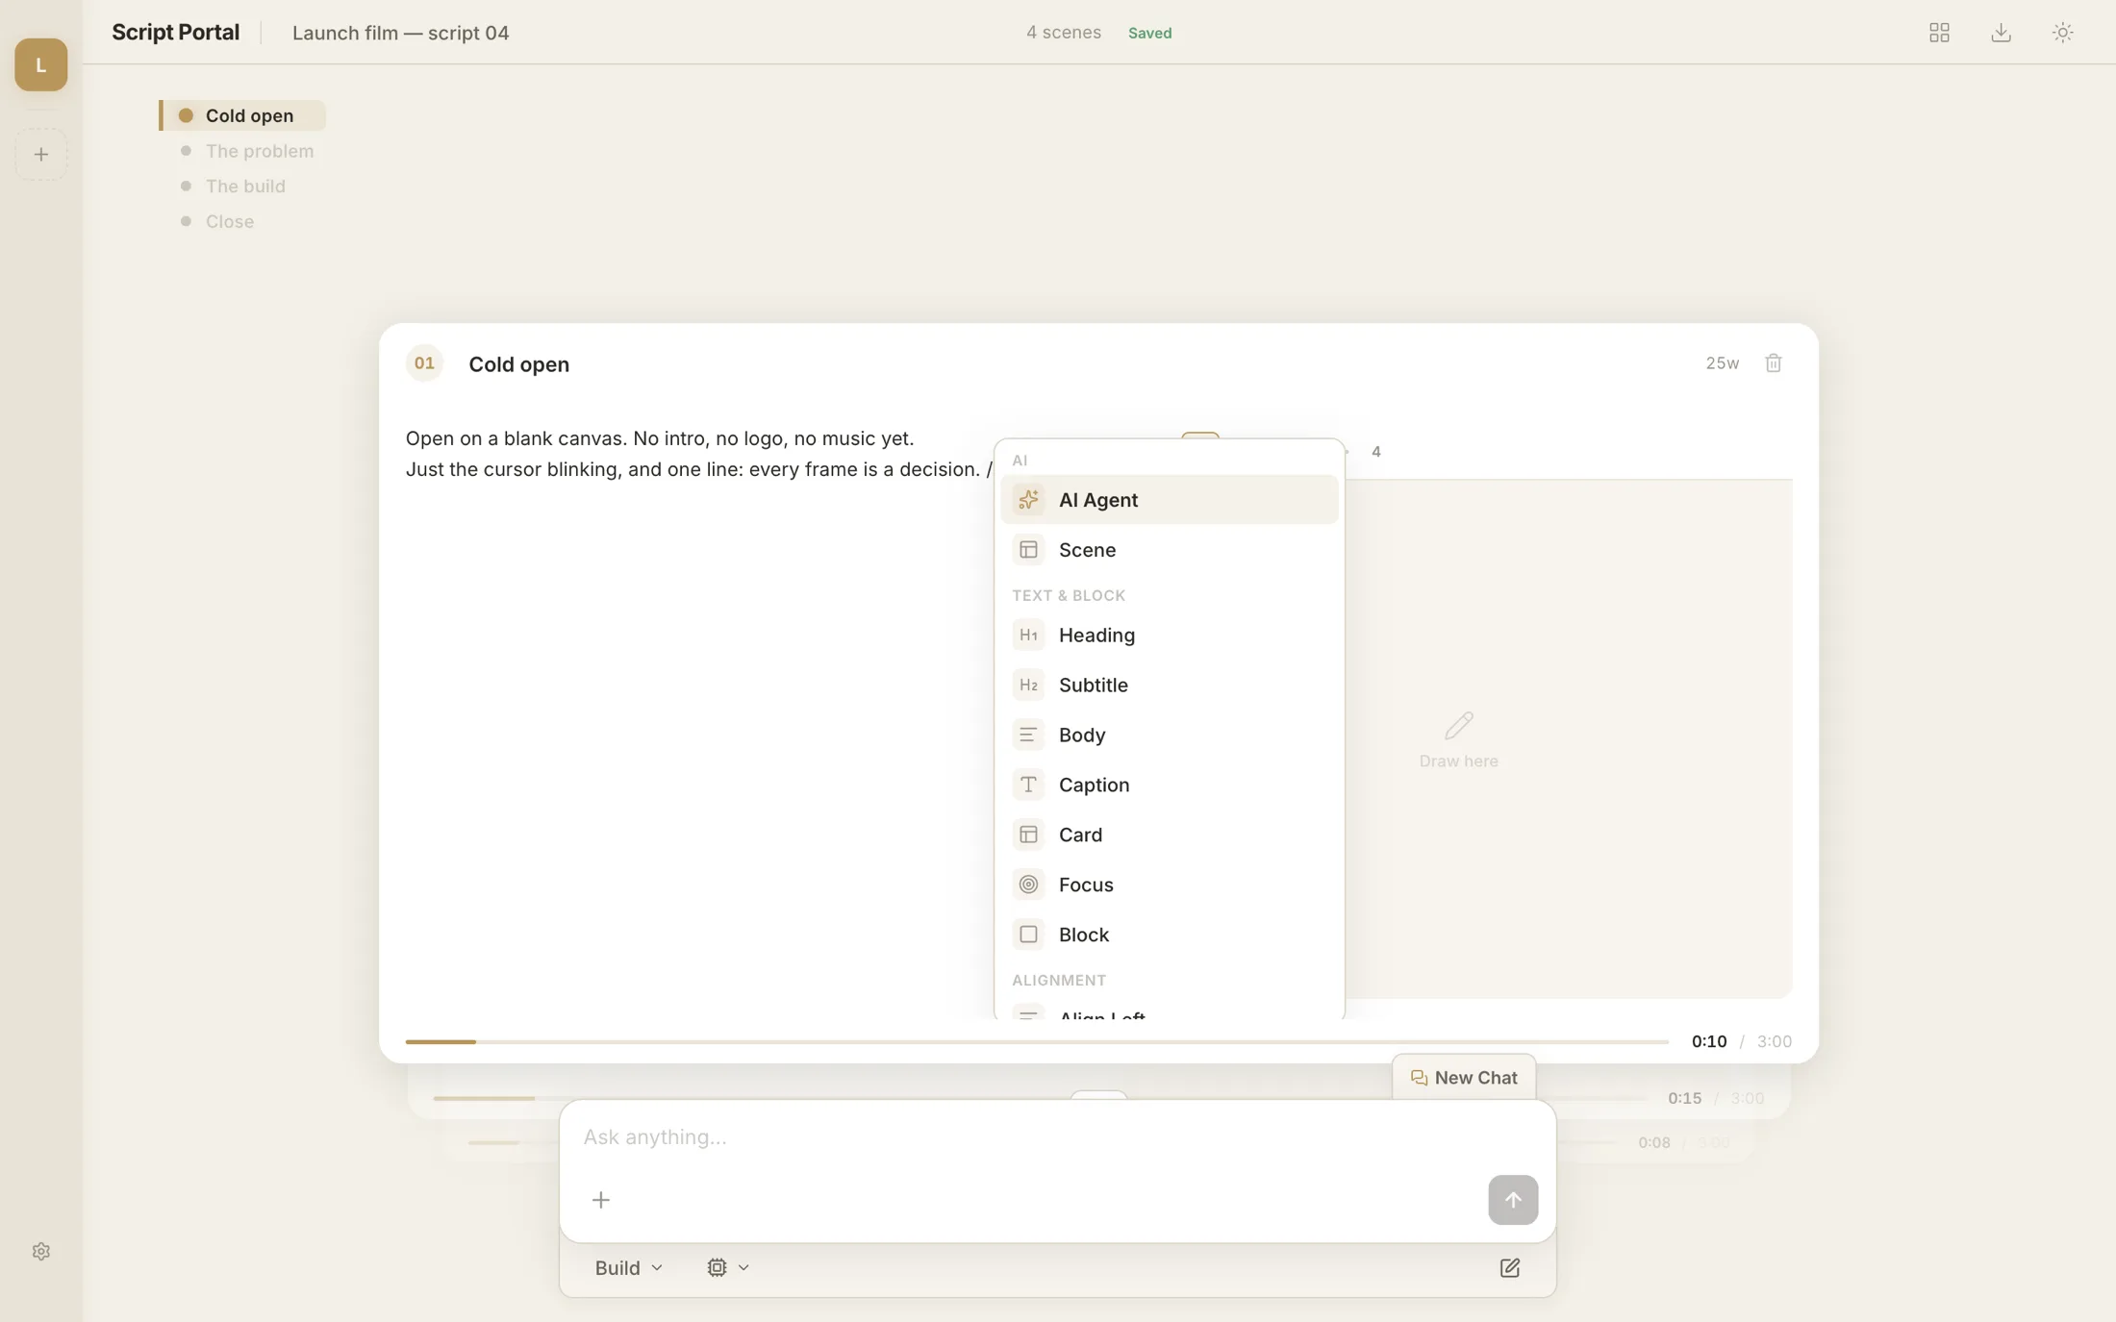This screenshot has height=1322, width=2116.
Task: Choose Body block option
Action: point(1169,735)
